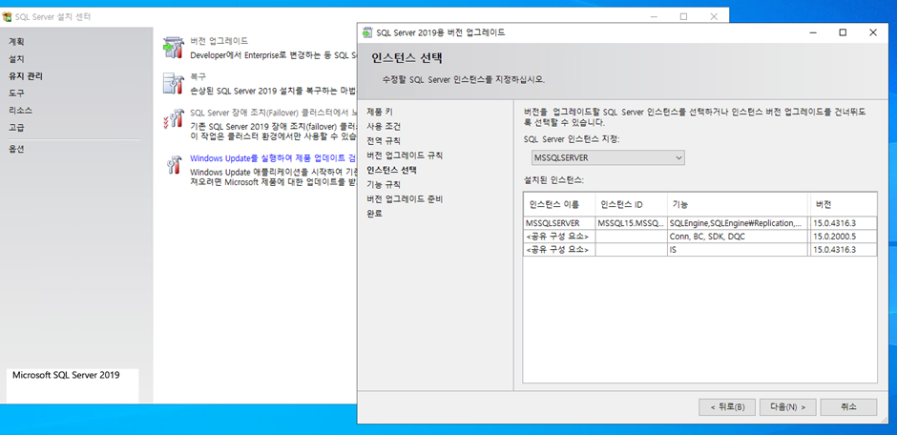Image resolution: width=897 pixels, height=435 pixels.
Task: Click <공유 구성 요소> in the Conn, BC row
Action: click(559, 237)
